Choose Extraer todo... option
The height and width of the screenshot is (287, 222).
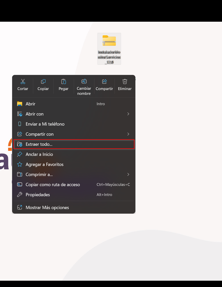coord(74,144)
